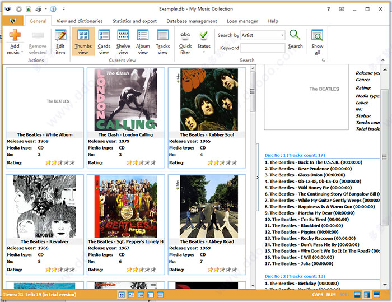392x302 pixels.
Task: Open the Edit item tool
Action: (x=60, y=41)
